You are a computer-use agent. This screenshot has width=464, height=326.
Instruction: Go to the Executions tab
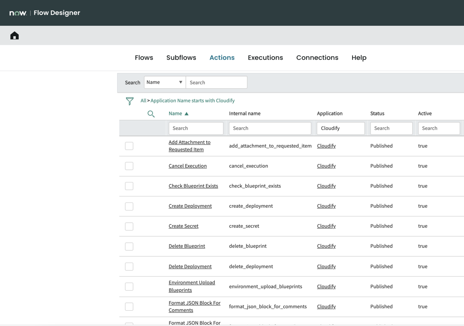click(266, 58)
